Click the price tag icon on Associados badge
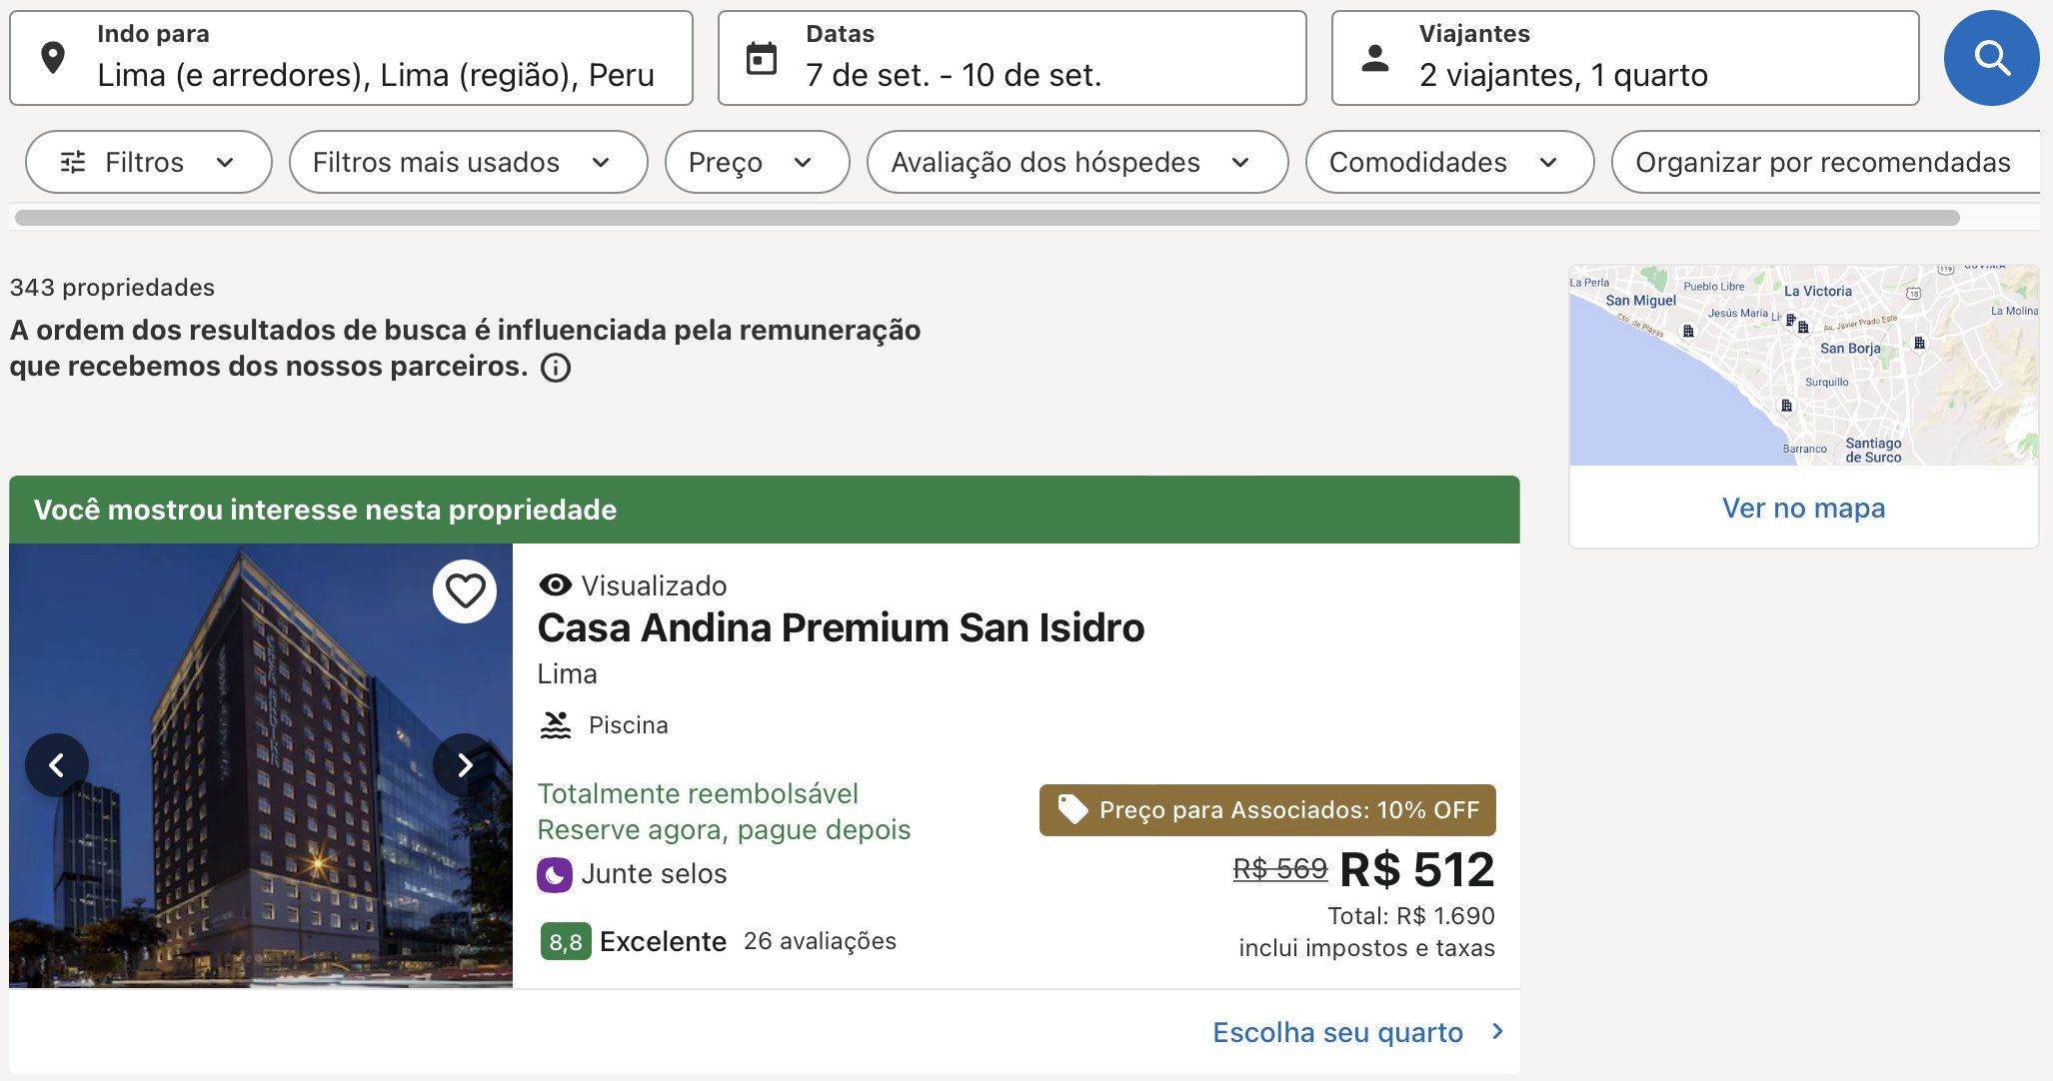2053x1081 pixels. pyautogui.click(x=1072, y=809)
